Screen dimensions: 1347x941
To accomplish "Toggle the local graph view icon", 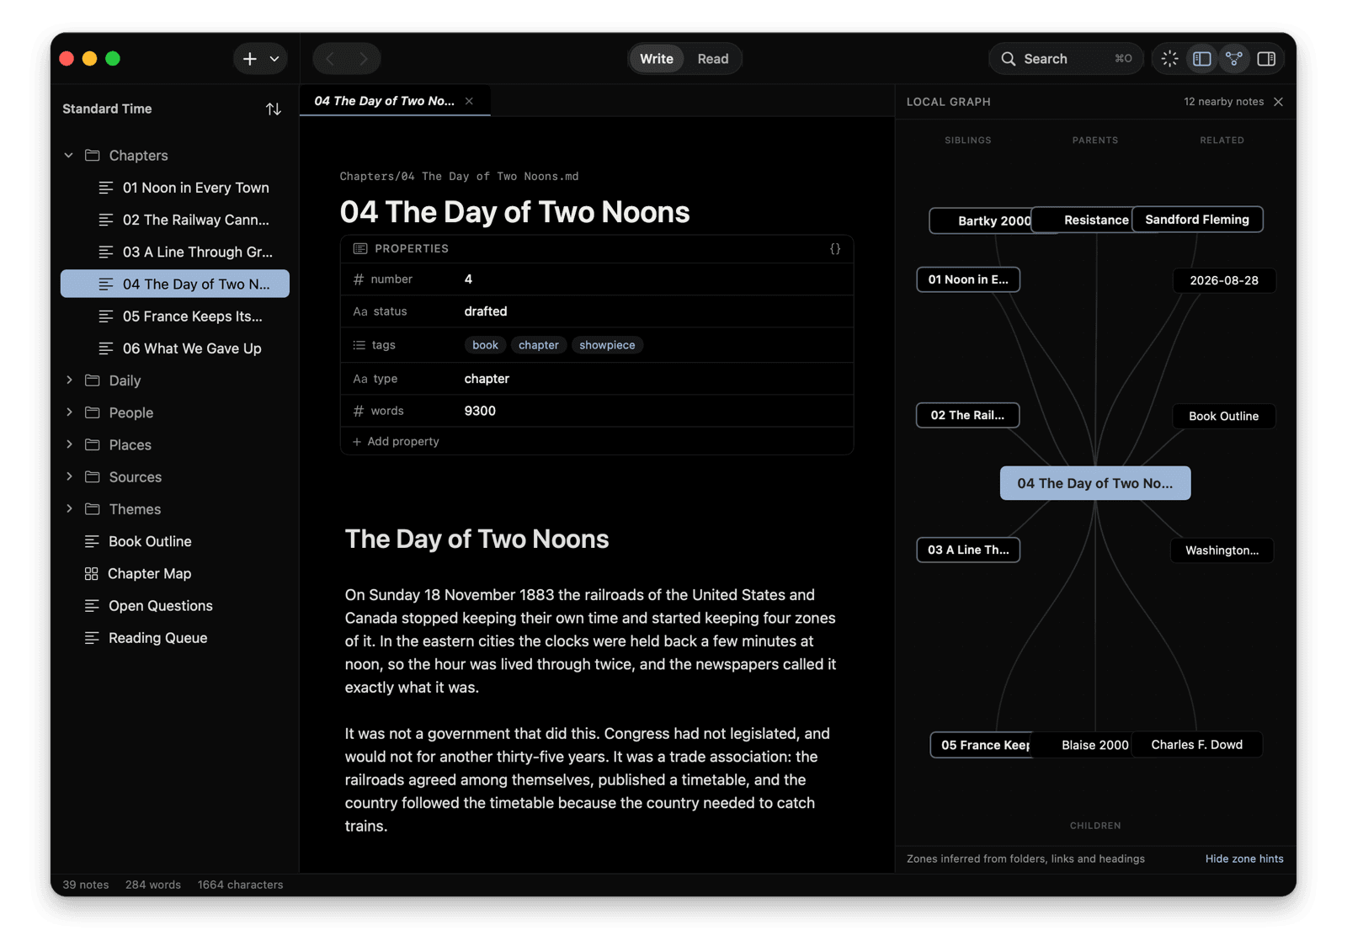I will click(x=1234, y=59).
